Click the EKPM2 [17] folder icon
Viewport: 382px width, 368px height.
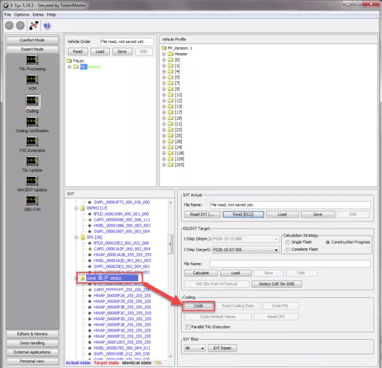(83, 208)
